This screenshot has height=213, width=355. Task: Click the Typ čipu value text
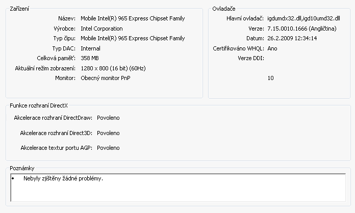click(133, 38)
